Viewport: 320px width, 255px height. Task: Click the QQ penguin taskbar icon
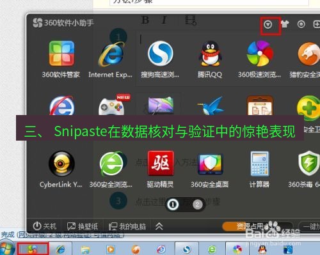point(262,249)
